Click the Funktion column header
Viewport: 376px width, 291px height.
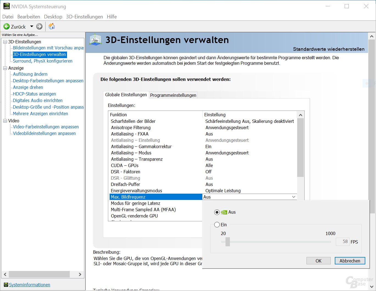coord(155,115)
